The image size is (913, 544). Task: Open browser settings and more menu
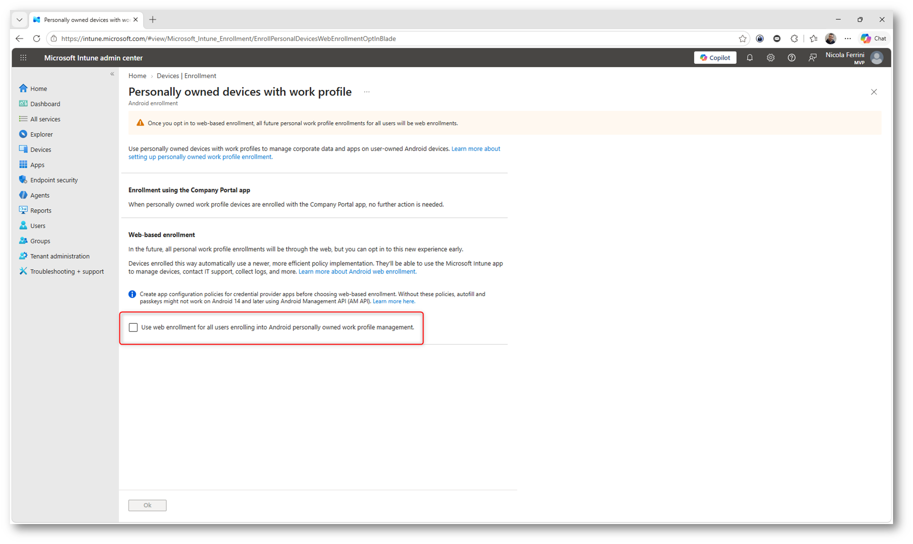tap(848, 39)
